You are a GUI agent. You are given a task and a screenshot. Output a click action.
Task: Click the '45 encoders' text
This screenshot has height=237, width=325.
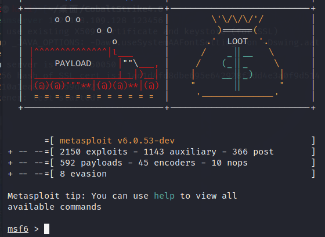(x=167, y=163)
